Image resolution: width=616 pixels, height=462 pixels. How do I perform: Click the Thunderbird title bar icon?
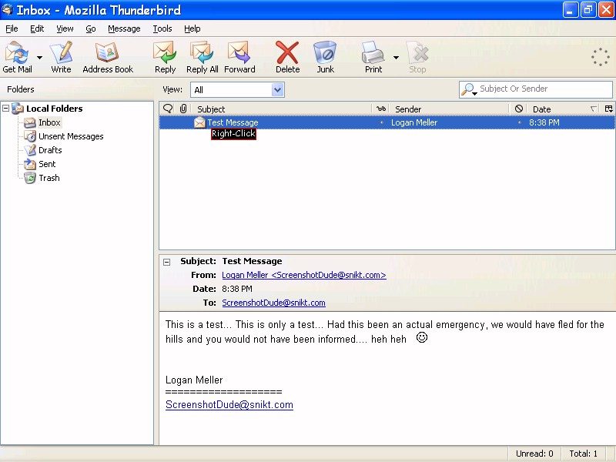pos(7,9)
